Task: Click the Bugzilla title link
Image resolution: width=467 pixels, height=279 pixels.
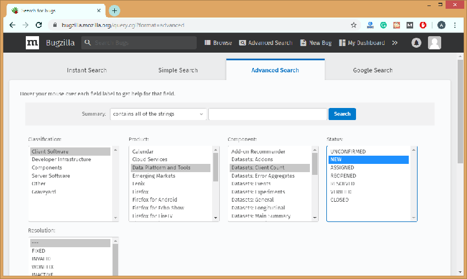Action: [60, 43]
